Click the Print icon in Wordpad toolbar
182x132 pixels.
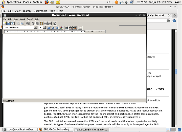click(x=18, y=23)
